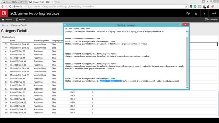Viewport: 219px width, 123px height.
Task: Reload the browser page
Action: [x=10, y=6]
